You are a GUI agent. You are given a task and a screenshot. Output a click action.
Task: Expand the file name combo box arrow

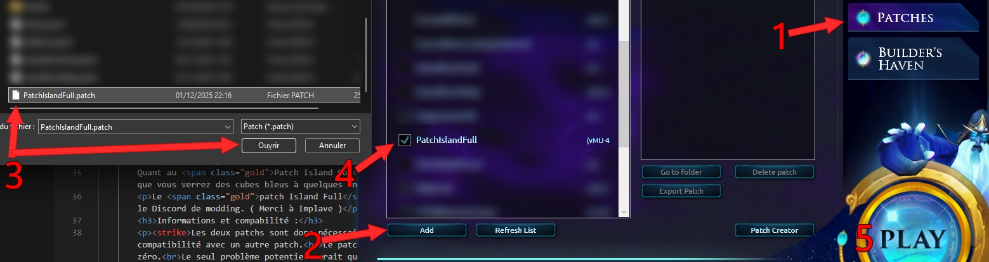(227, 127)
